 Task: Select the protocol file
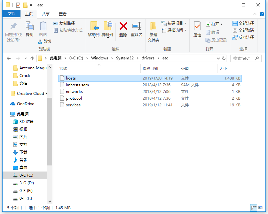coord(150,98)
